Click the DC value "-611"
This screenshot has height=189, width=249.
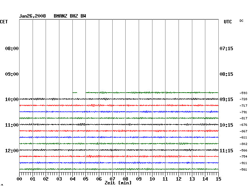click(x=243, y=138)
